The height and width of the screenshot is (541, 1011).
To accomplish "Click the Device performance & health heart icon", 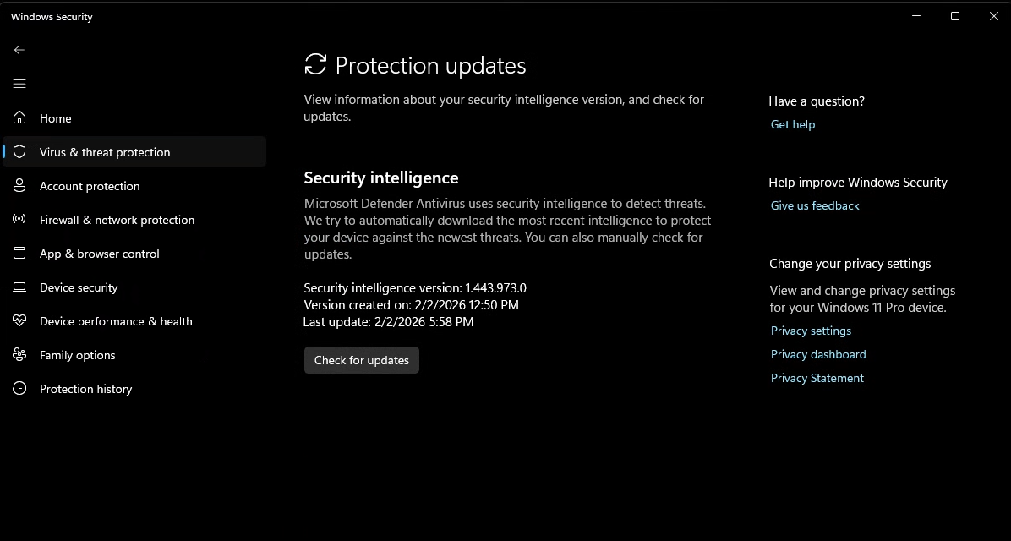I will tap(19, 321).
